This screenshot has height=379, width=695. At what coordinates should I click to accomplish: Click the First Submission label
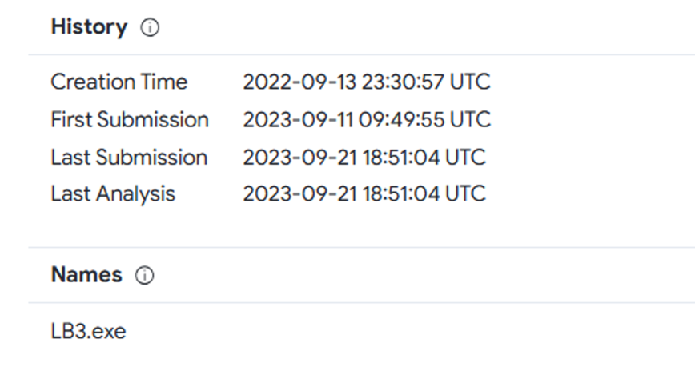130,120
